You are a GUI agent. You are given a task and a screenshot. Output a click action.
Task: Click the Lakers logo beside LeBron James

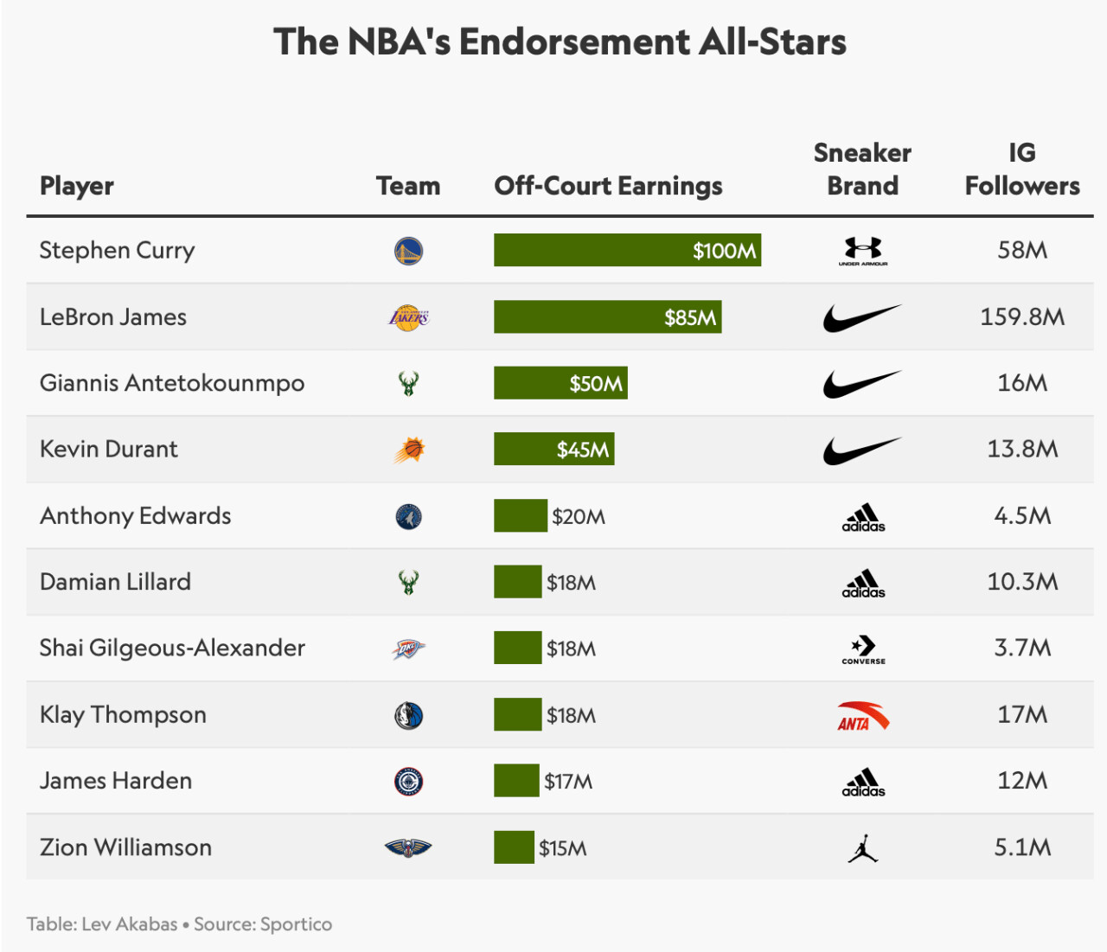408,317
